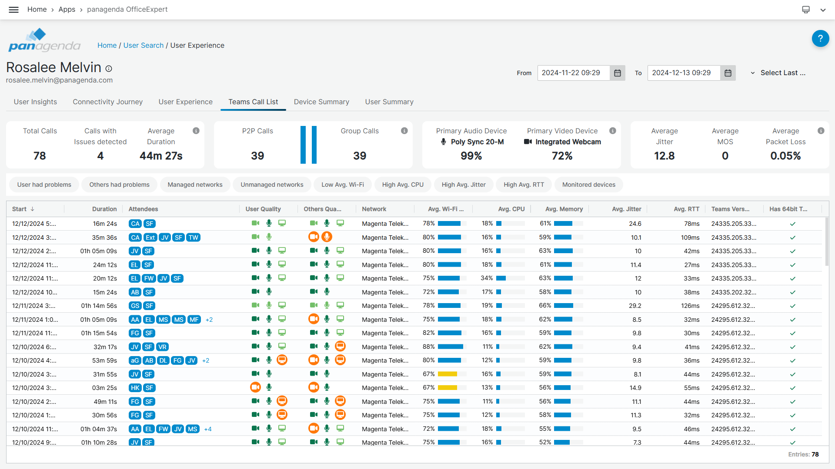Open the To date calendar picker
The height and width of the screenshot is (469, 835).
click(728, 73)
